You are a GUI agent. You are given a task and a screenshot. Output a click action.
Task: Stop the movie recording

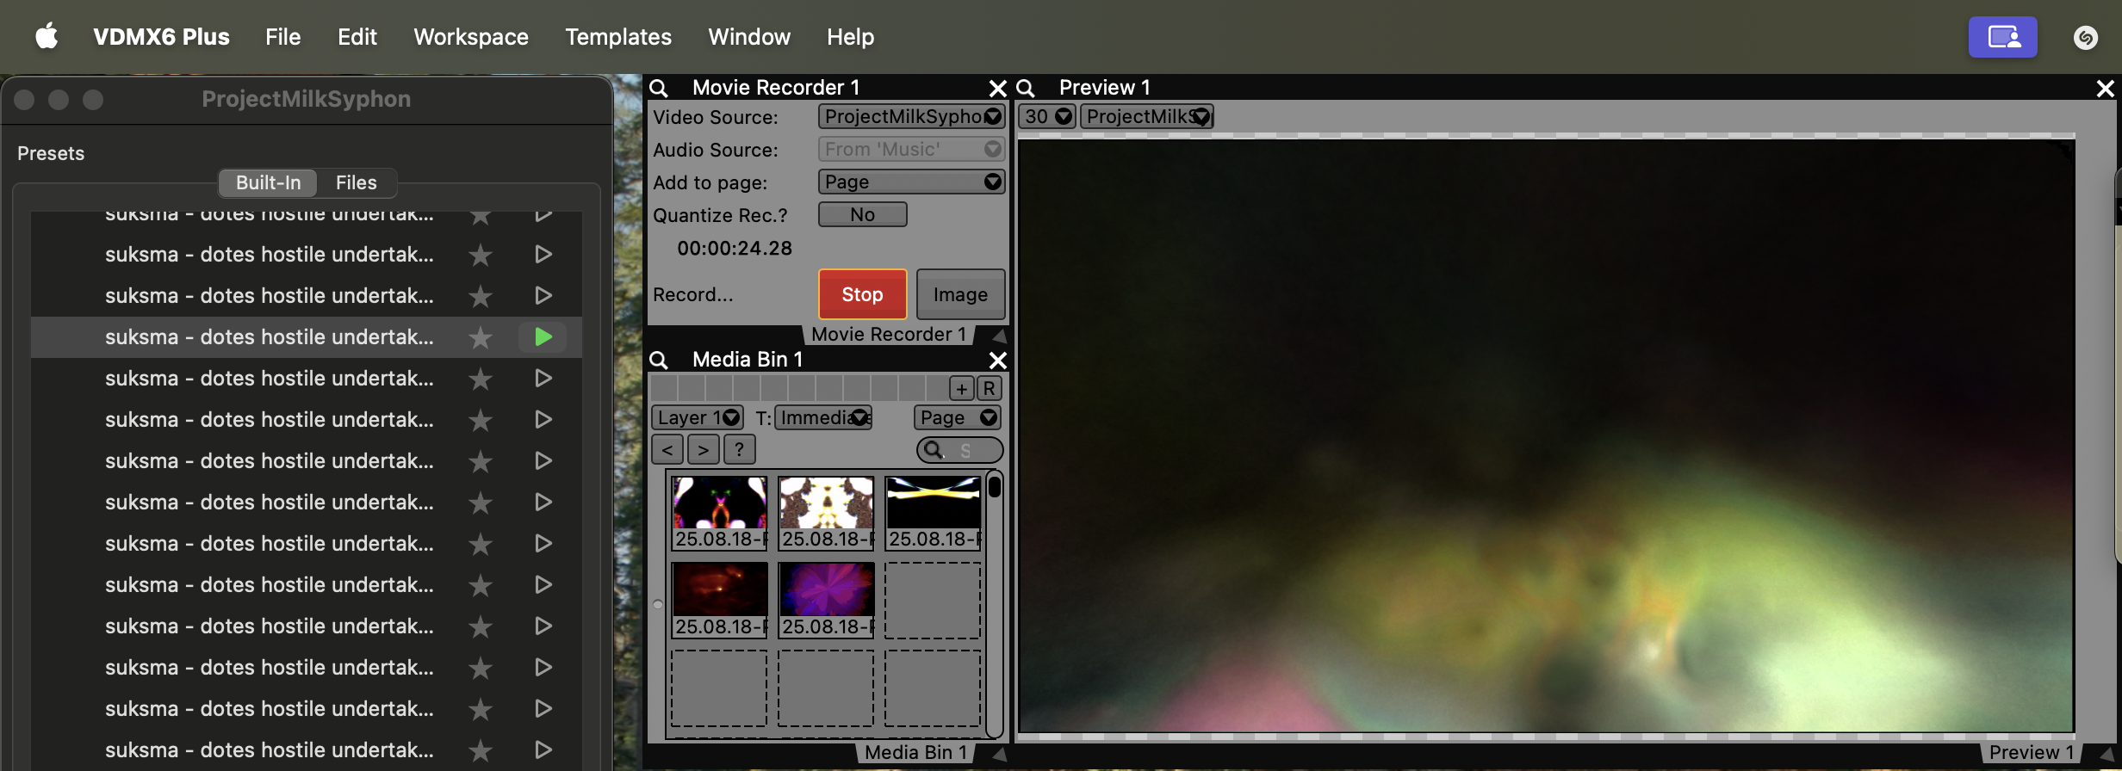tap(862, 294)
